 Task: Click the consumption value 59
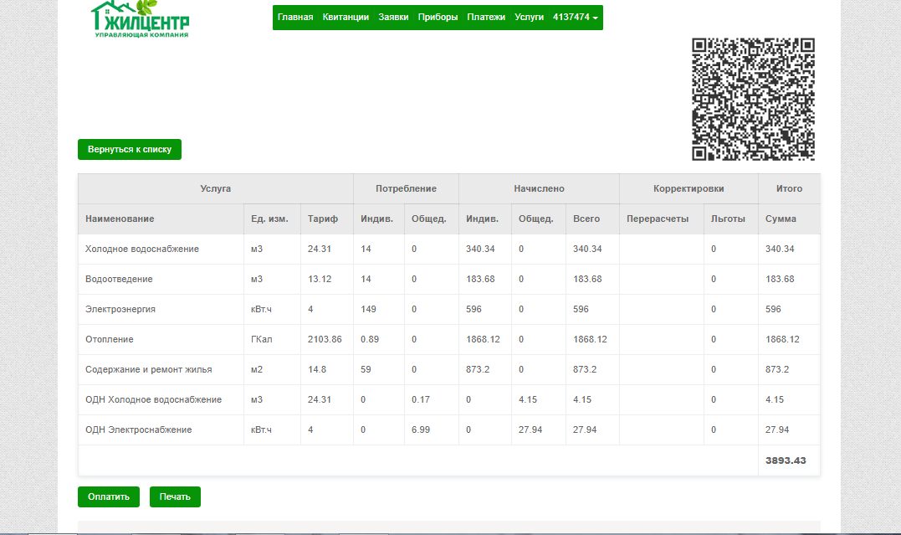tap(366, 369)
